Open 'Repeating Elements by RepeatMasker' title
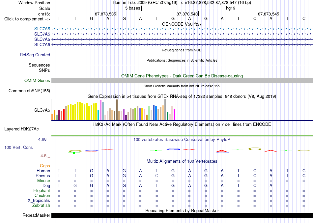The height and width of the screenshot is (223, 313). pyautogui.click(x=182, y=210)
